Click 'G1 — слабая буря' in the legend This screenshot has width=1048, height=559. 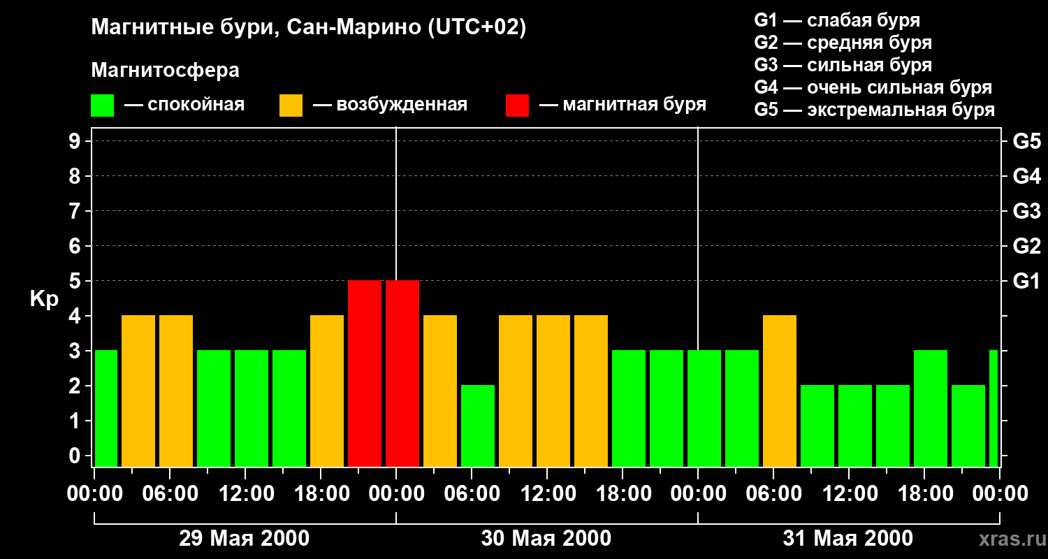[837, 20]
